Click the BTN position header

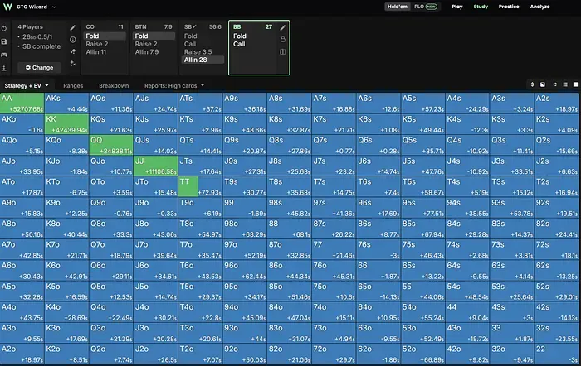140,27
